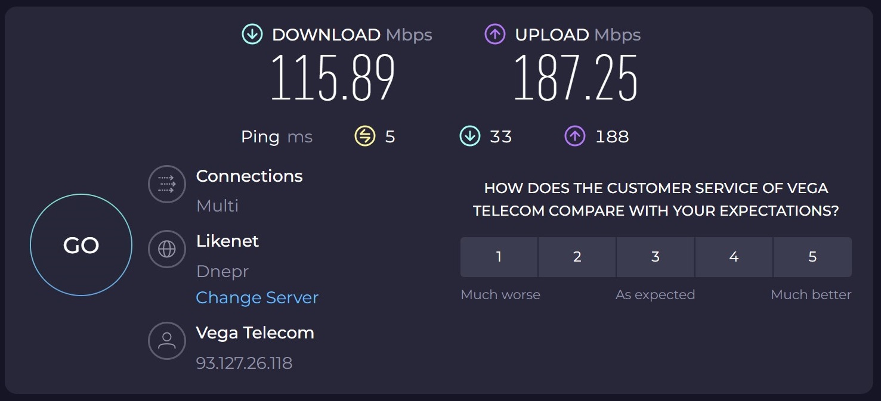
Task: Click the purple upload arrow icon beside UPLOAD Mbps
Action: (495, 35)
